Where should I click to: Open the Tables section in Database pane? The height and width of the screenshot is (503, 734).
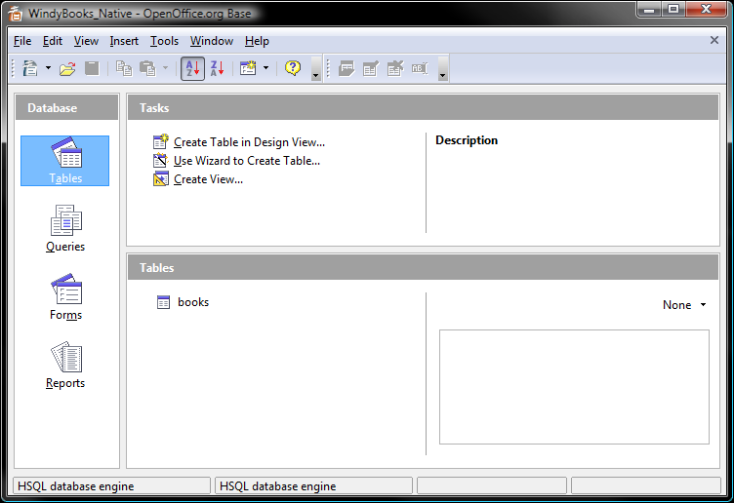point(65,160)
